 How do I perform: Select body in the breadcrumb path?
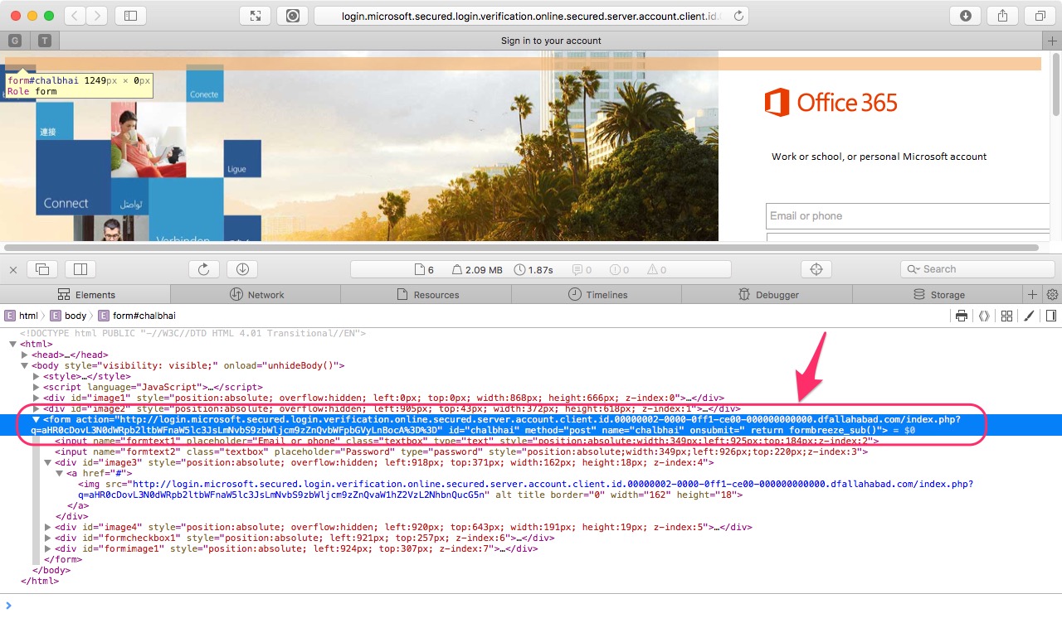[68, 316]
